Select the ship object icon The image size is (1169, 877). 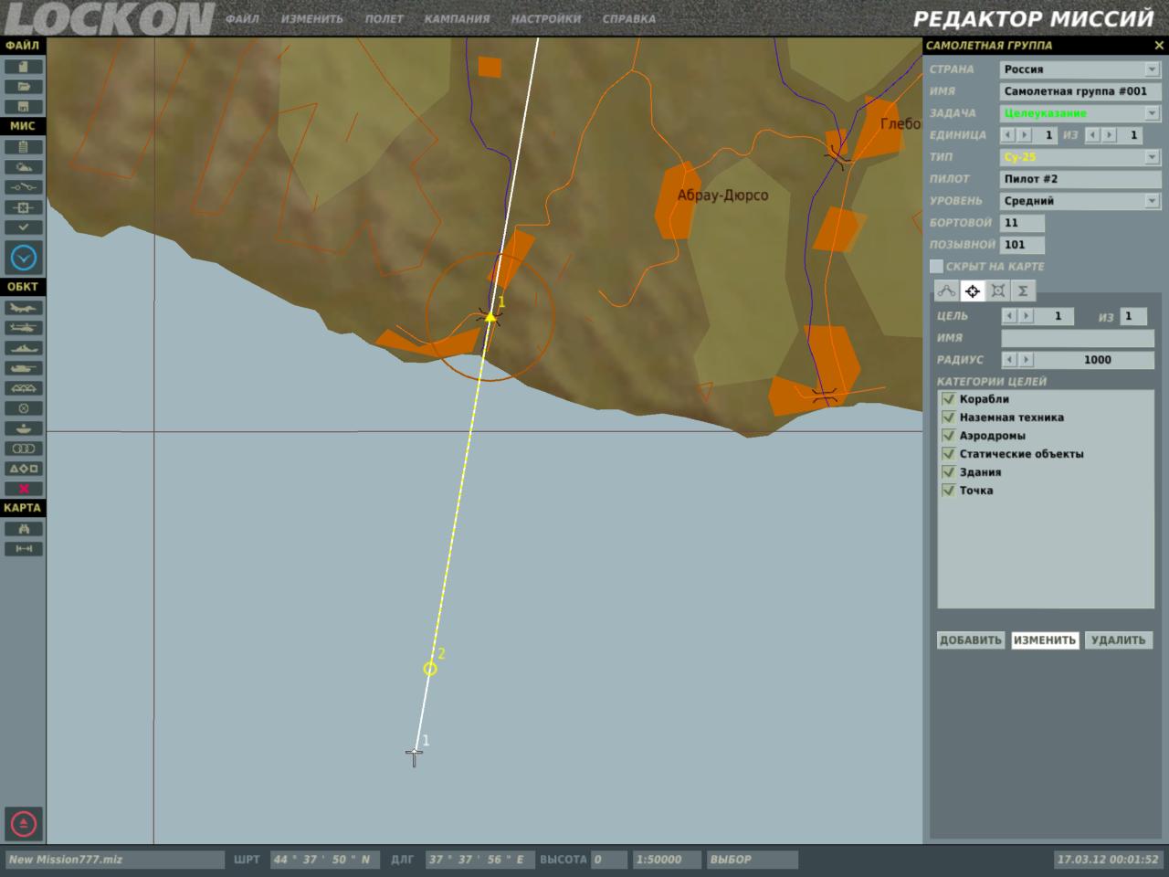point(23,348)
